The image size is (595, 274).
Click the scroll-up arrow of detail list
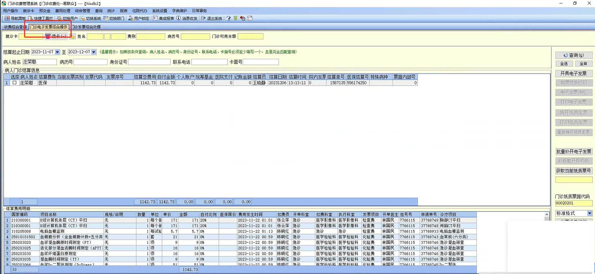point(547,215)
